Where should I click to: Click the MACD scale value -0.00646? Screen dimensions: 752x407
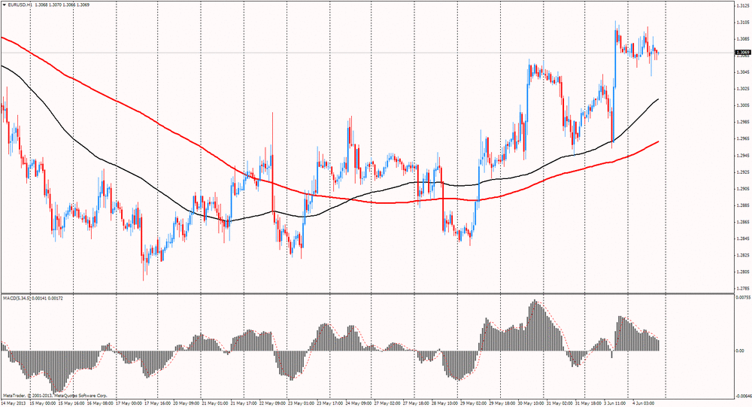click(x=742, y=396)
